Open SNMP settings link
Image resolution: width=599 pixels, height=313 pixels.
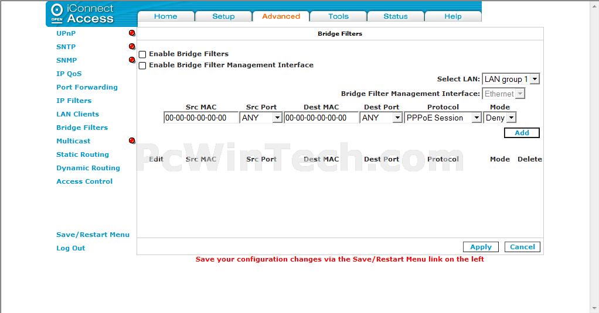(x=66, y=60)
